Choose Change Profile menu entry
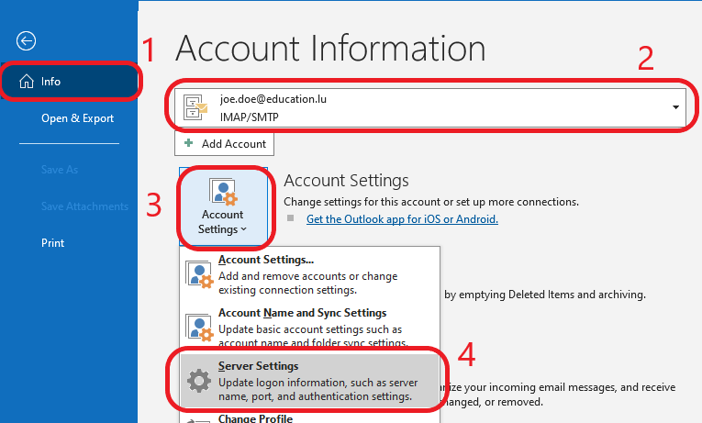Viewport: 702px width, 423px height. [309, 417]
